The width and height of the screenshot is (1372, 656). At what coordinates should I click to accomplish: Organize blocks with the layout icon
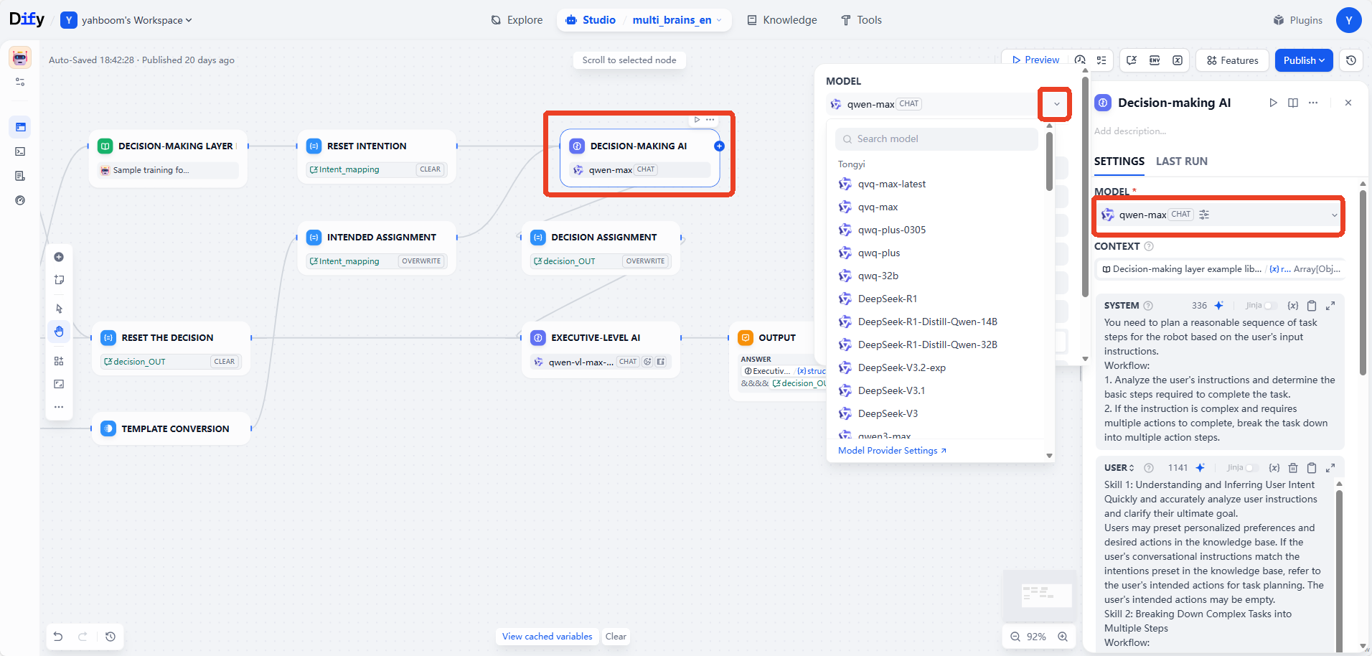[x=59, y=361]
